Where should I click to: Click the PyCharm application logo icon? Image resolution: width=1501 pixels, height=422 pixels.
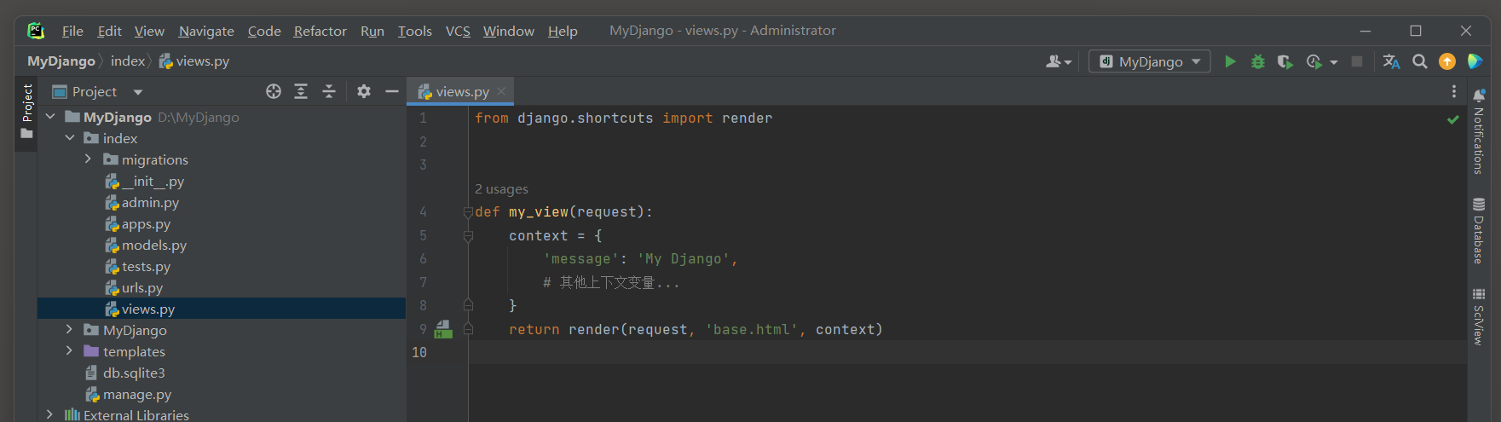tap(36, 31)
